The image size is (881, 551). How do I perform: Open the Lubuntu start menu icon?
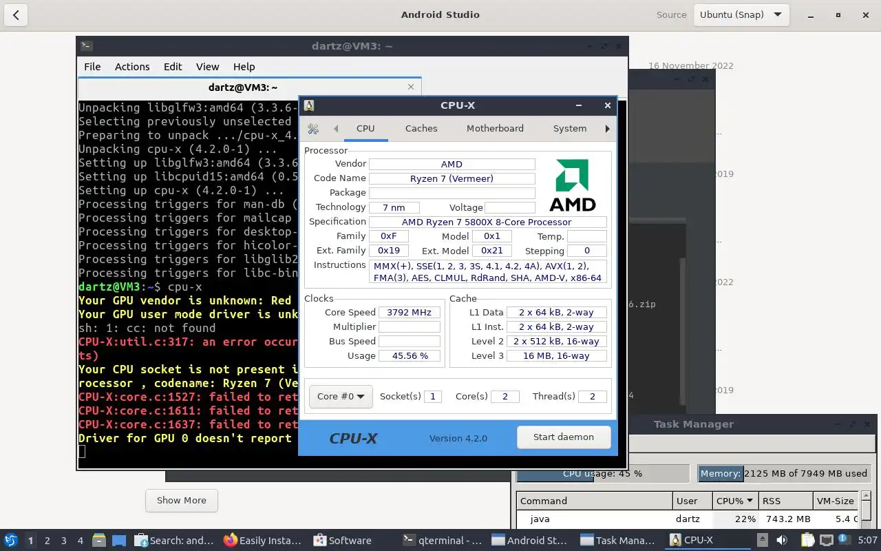pyautogui.click(x=10, y=541)
